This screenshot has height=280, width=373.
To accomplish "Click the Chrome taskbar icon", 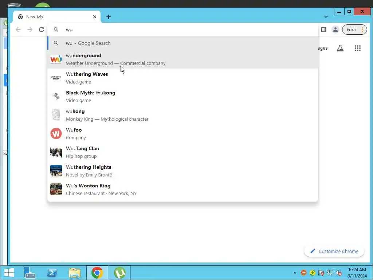I will [x=97, y=273].
